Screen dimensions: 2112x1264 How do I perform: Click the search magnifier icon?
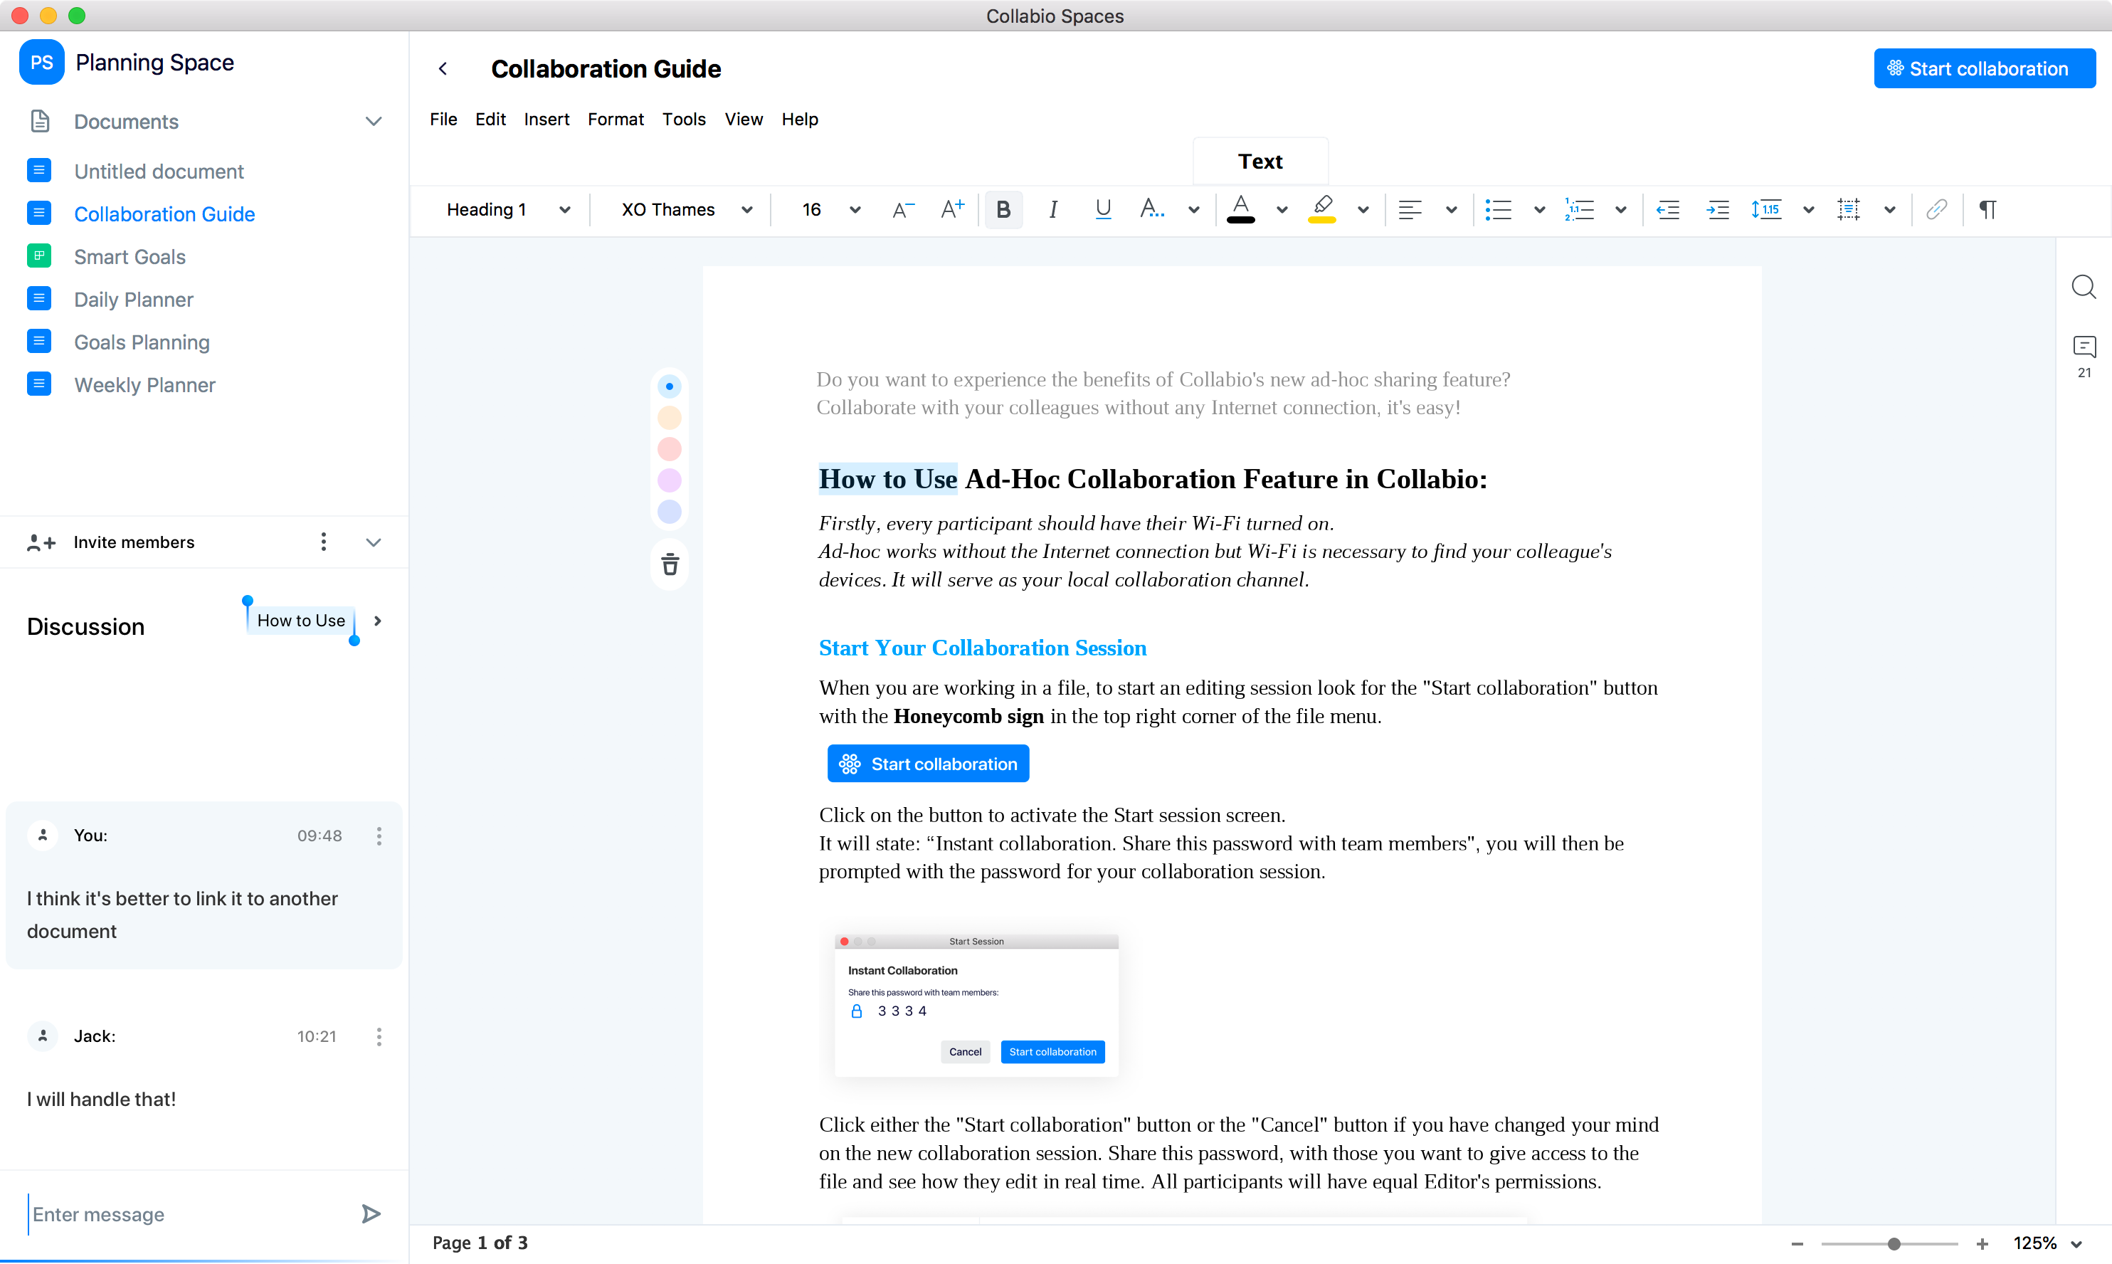[x=2083, y=287]
